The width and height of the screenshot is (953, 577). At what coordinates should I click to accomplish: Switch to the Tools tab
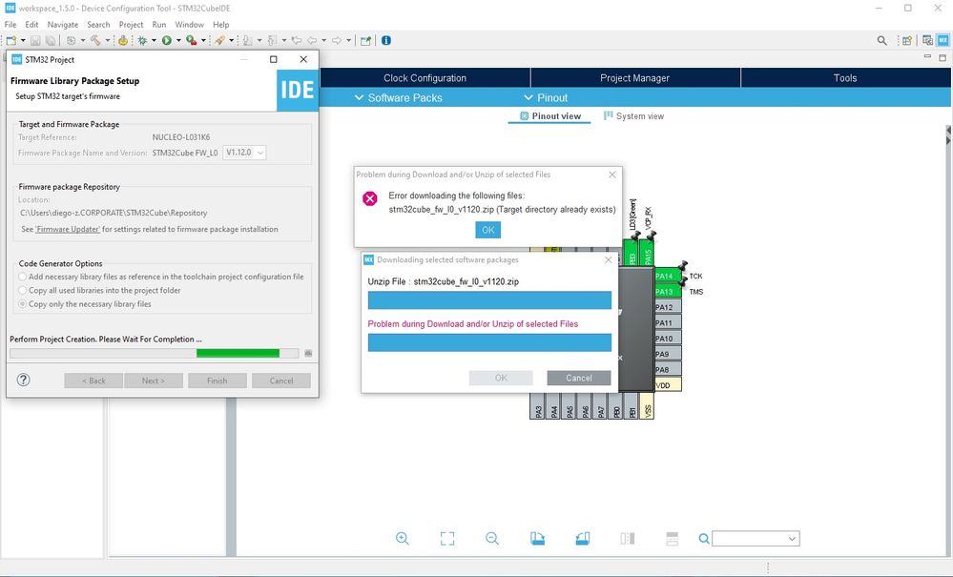[x=845, y=78]
